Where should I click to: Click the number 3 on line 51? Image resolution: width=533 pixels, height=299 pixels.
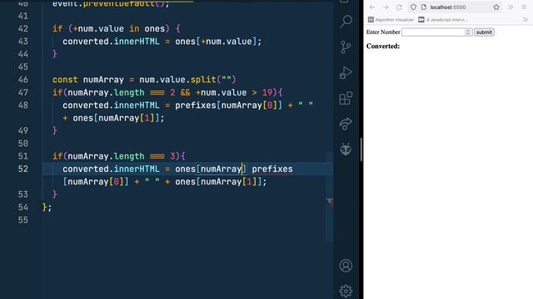click(x=172, y=156)
